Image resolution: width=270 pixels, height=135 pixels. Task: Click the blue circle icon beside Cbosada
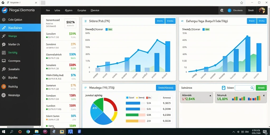tap(229, 11)
